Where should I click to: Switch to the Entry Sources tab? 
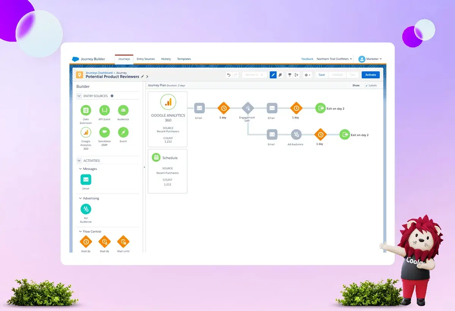click(146, 59)
